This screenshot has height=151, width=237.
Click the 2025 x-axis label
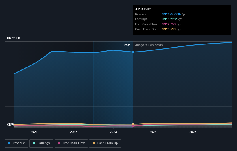(193, 132)
